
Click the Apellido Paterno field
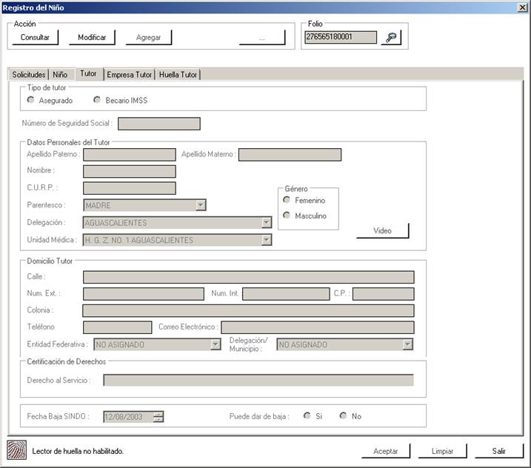coord(130,155)
